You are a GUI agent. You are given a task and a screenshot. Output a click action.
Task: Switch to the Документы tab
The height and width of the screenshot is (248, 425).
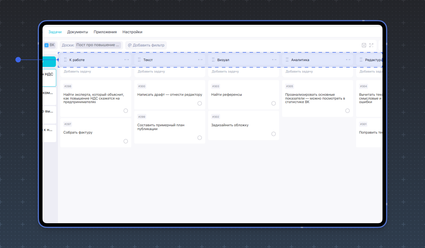tap(77, 32)
